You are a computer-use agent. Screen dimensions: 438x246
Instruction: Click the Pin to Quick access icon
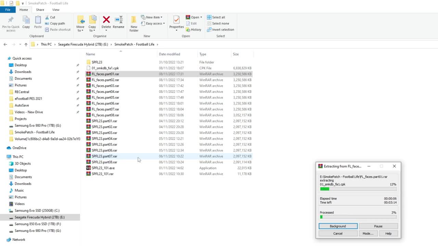coord(11,24)
